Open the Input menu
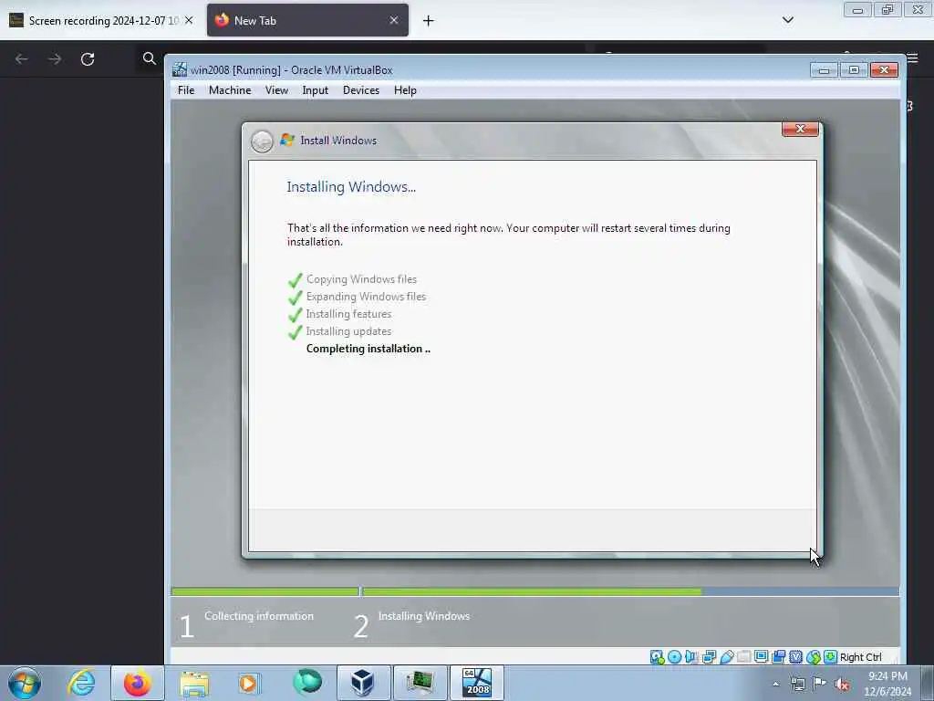 pyautogui.click(x=315, y=90)
